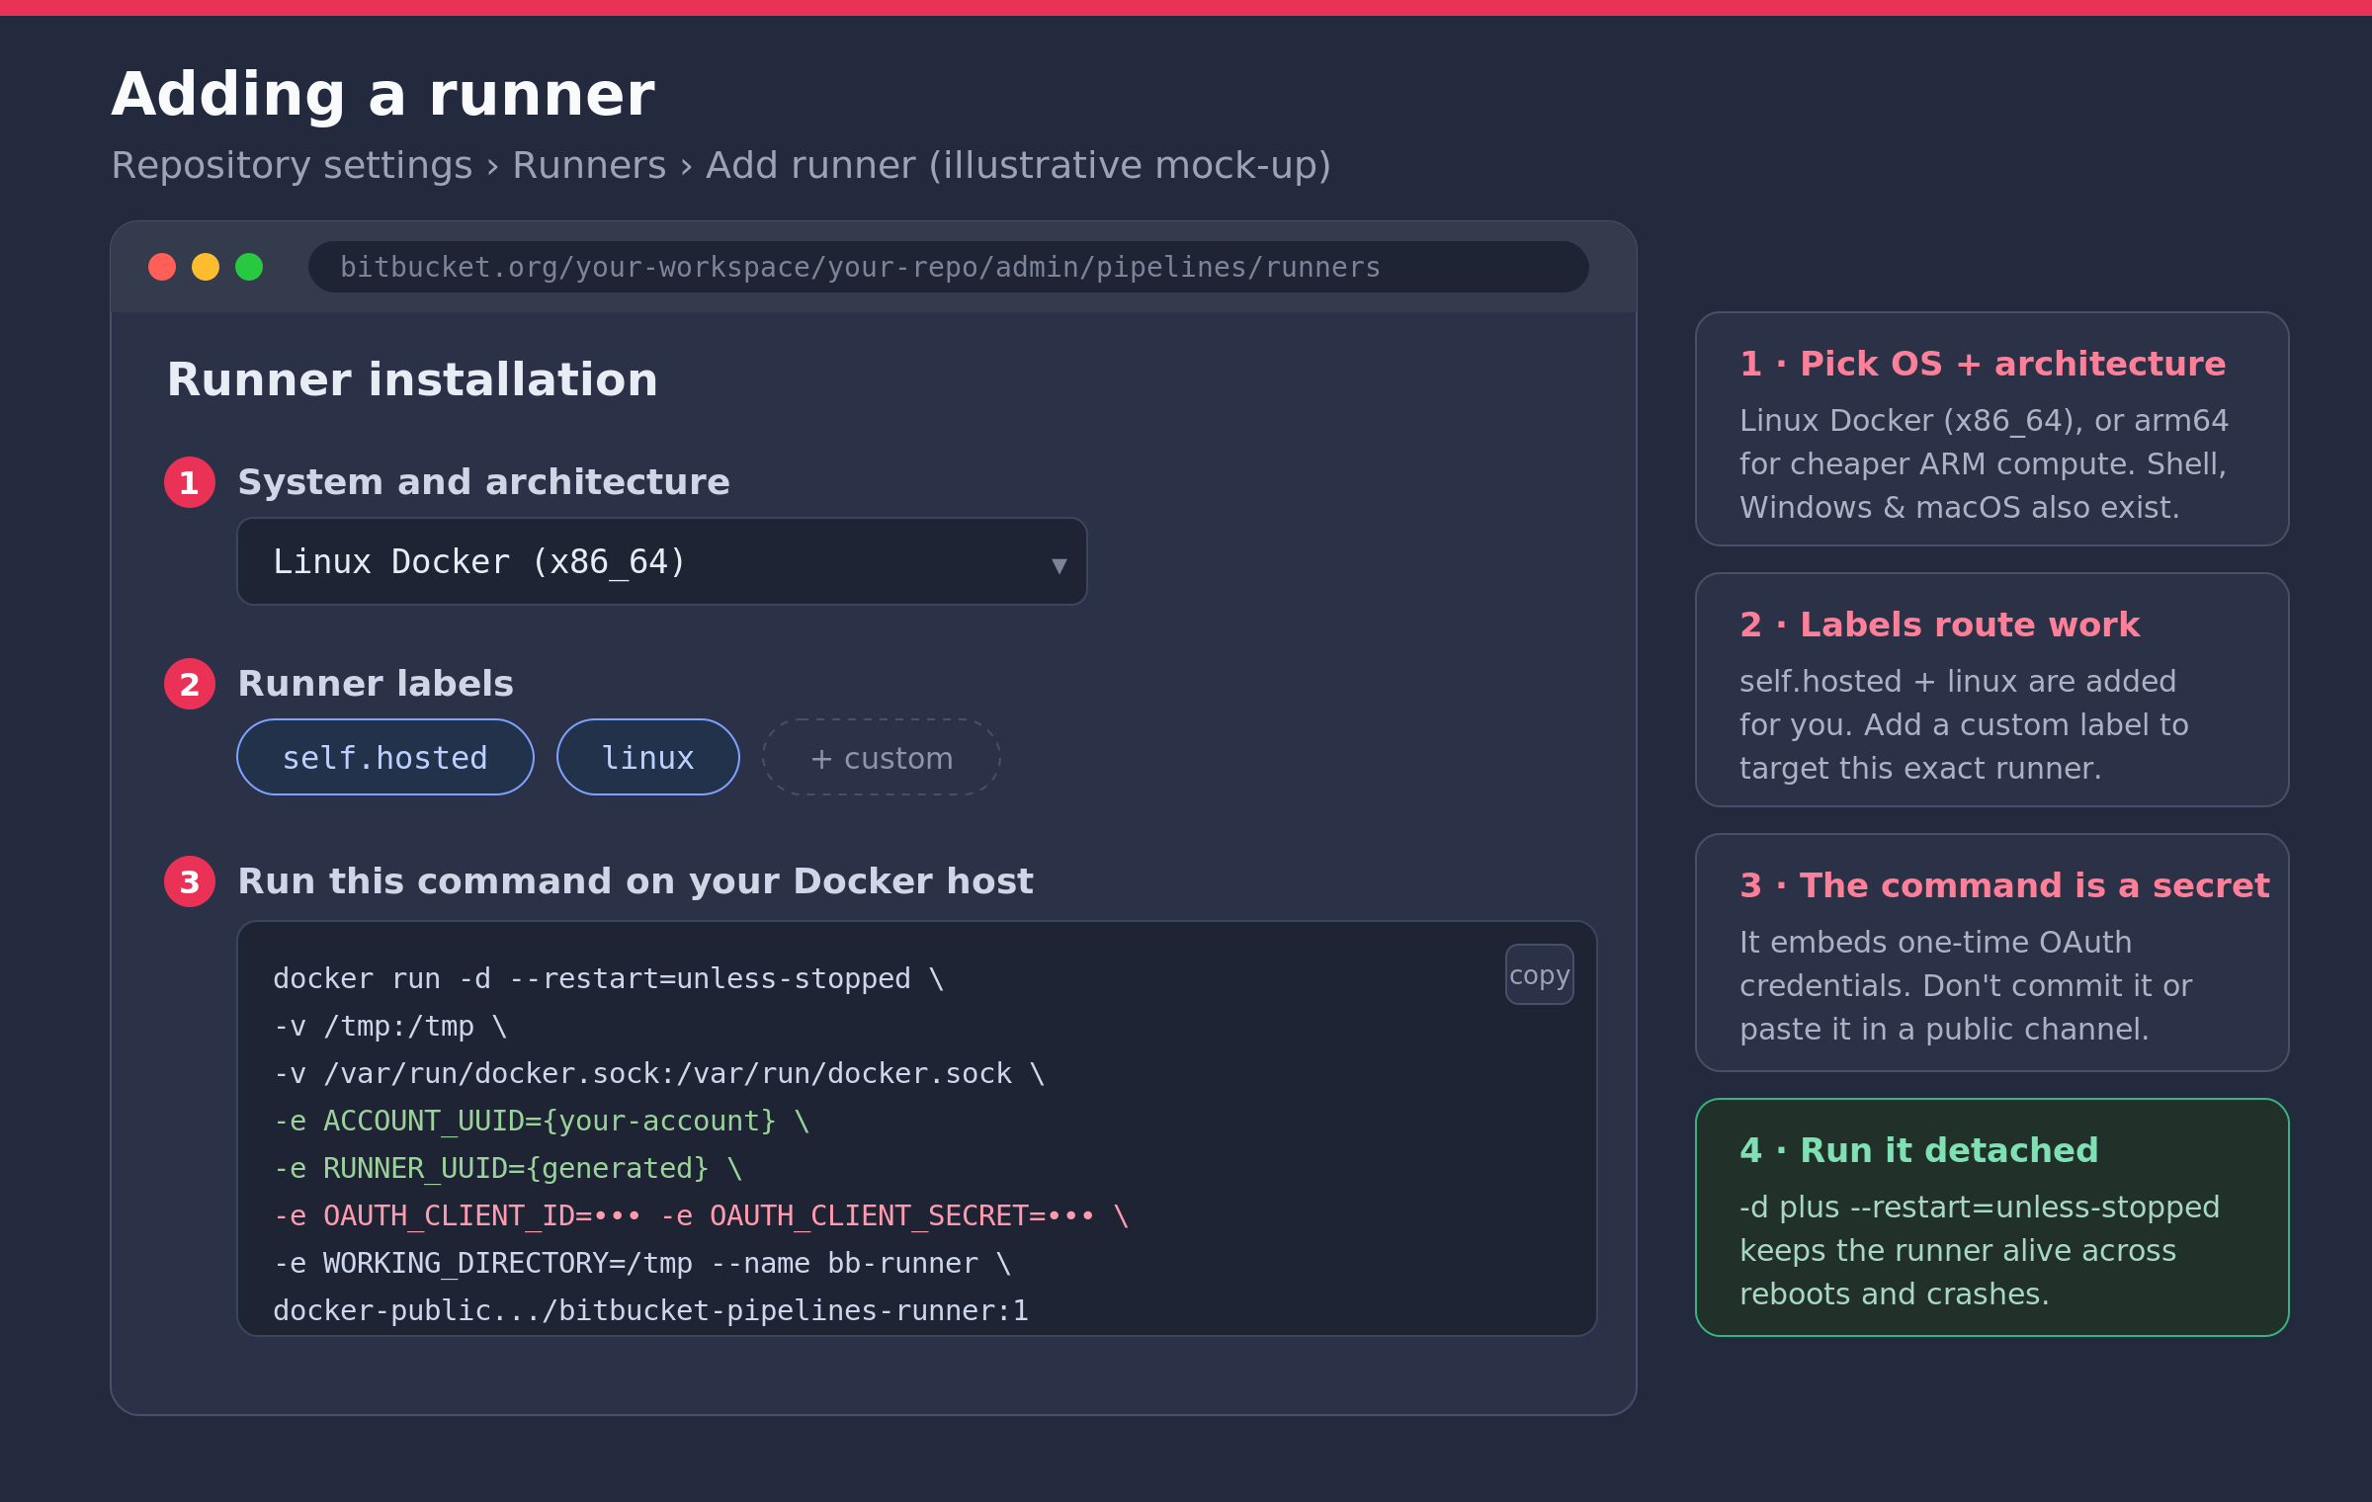The image size is (2372, 1502).
Task: Click the 'Runner installation' heading
Action: pyautogui.click(x=412, y=380)
